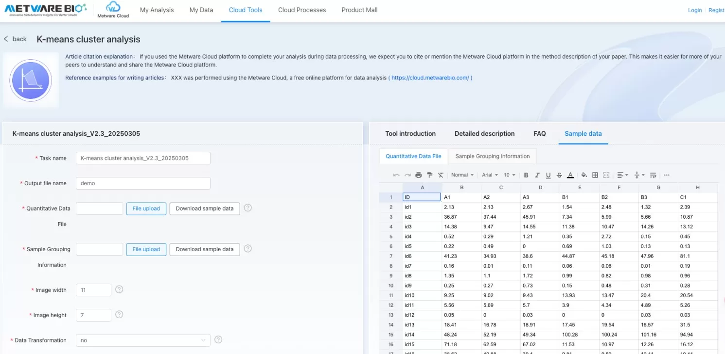725x354 pixels.
Task: Click the Metware Cloud logo icon
Action: point(113,8)
